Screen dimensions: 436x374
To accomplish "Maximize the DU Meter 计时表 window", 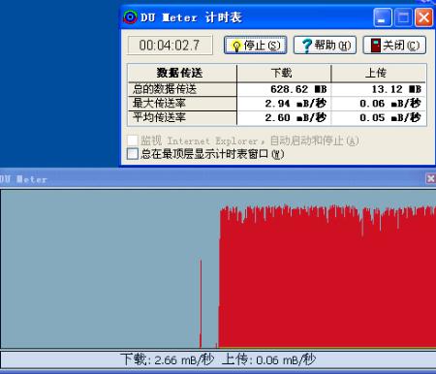I will click(403, 17).
